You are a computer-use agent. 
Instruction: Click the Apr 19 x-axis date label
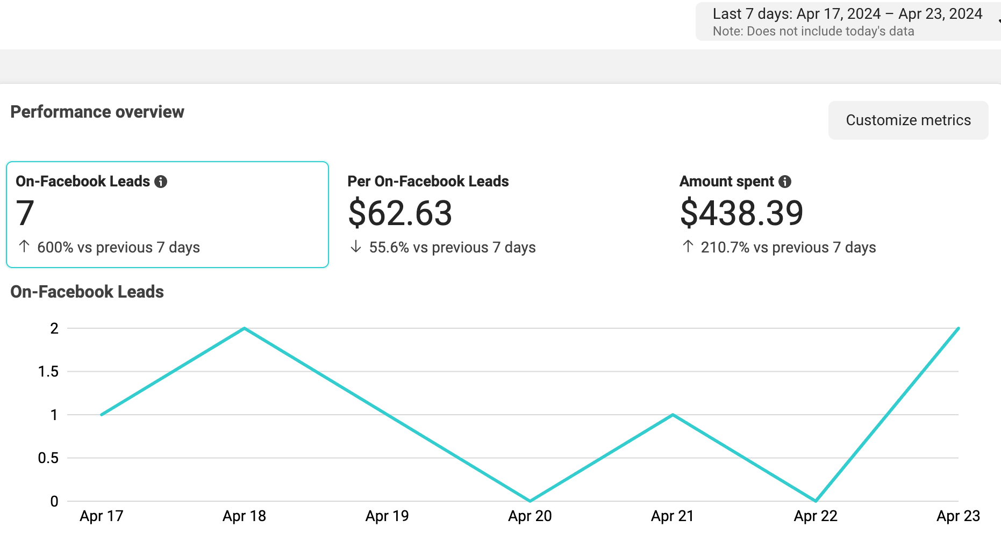pos(387,516)
